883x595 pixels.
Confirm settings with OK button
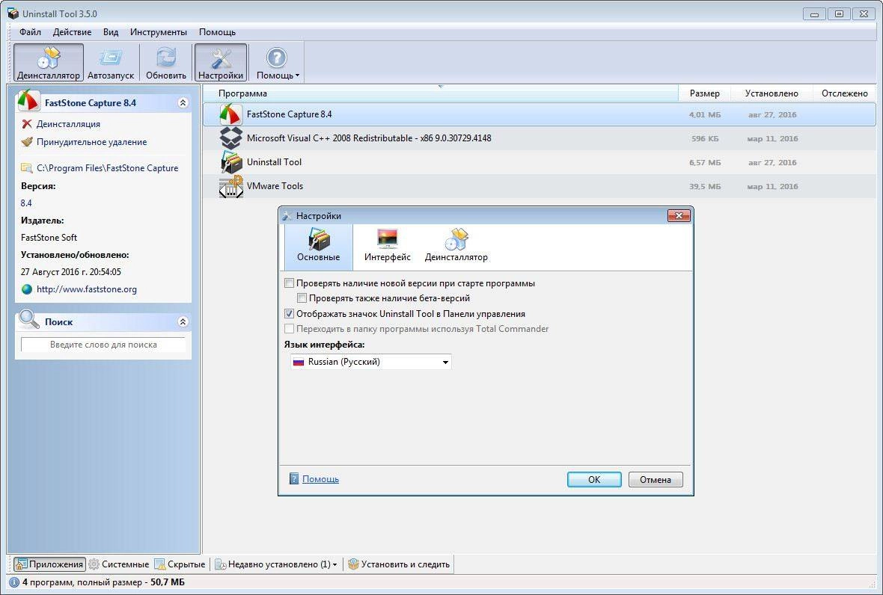[594, 479]
